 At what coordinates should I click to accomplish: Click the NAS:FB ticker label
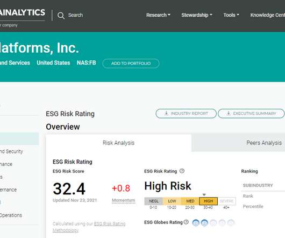click(87, 63)
